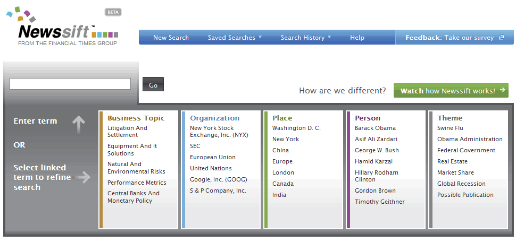516x251 pixels.
Task: Expand the Saved Searches dropdown
Action: point(235,38)
